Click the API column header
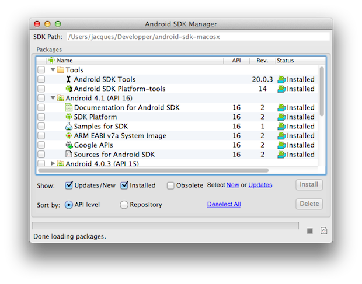The height and width of the screenshot is (284, 362). (x=236, y=61)
